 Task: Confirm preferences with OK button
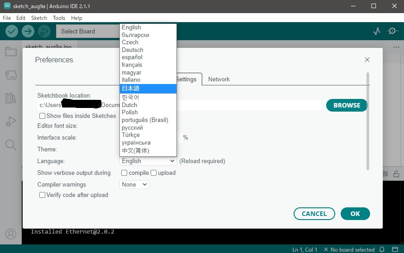[x=355, y=214]
